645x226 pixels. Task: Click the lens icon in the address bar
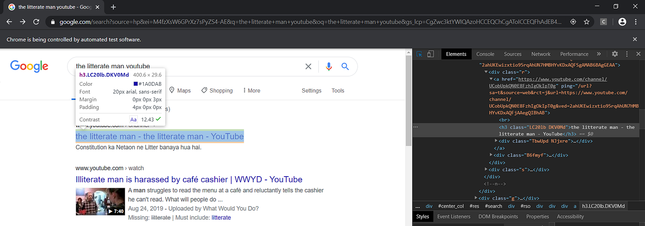coord(573,22)
